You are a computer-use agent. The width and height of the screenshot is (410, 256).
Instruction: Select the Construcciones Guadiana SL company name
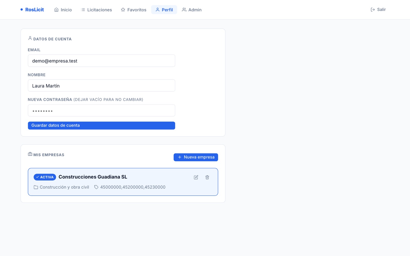[93, 177]
